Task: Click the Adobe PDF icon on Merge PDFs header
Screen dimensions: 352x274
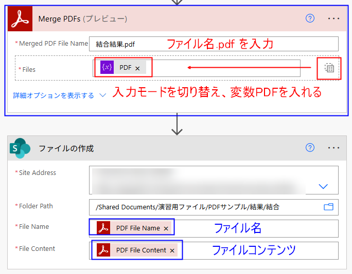Action: [20, 18]
